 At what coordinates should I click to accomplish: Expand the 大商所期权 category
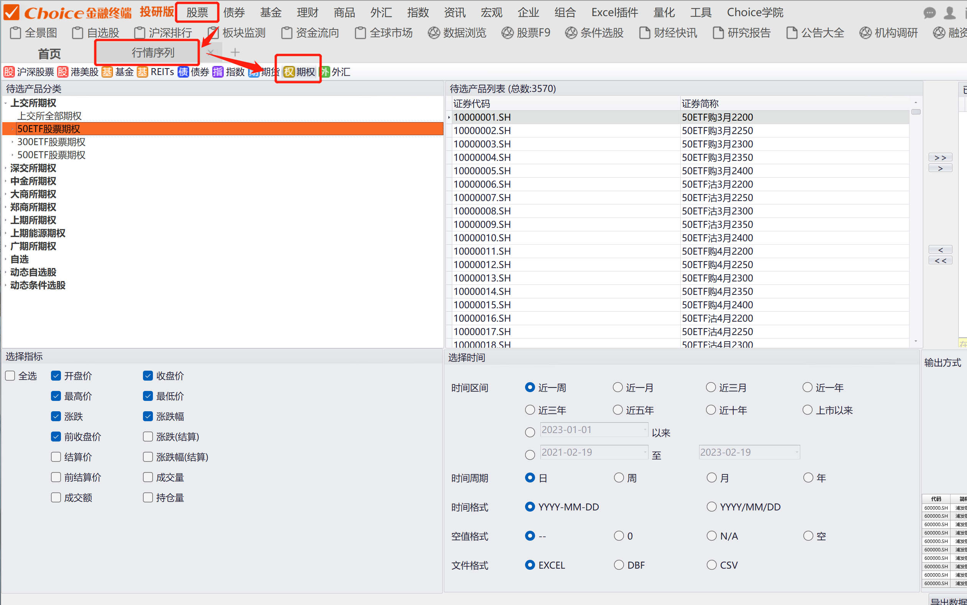tap(6, 195)
